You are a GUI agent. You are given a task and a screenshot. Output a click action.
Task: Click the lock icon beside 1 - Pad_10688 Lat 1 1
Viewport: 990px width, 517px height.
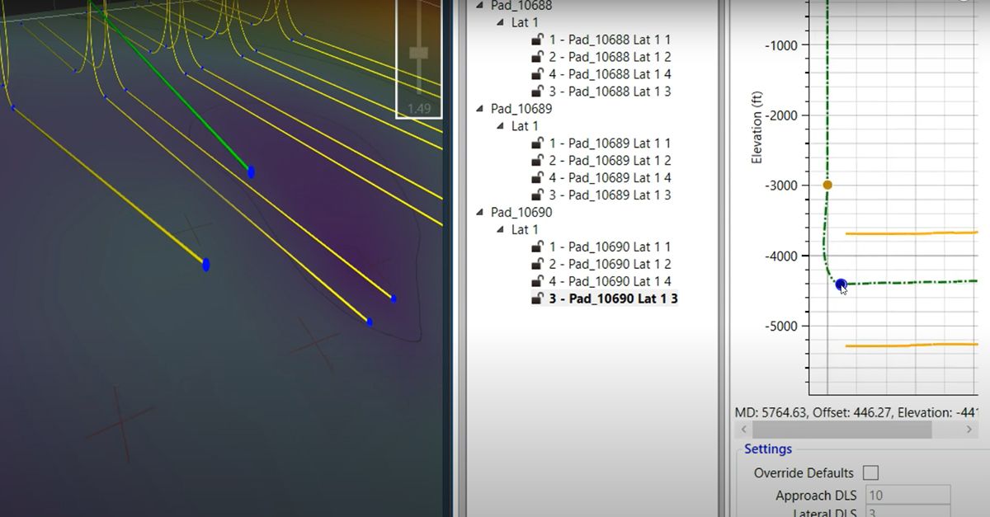pos(535,39)
